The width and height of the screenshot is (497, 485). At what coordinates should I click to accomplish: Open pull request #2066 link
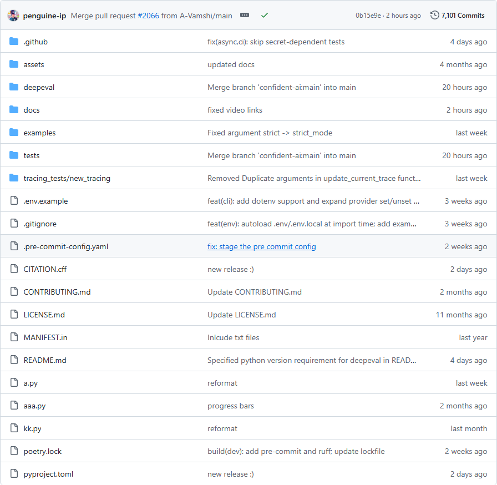coord(145,16)
